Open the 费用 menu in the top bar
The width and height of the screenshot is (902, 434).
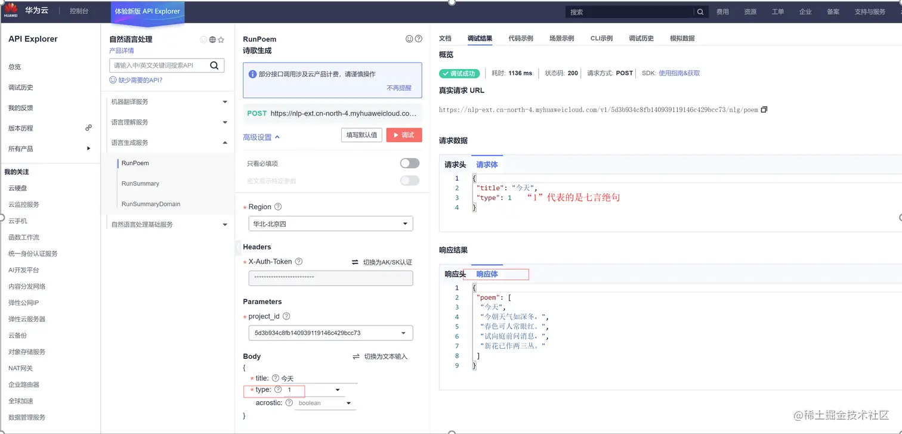(x=722, y=11)
